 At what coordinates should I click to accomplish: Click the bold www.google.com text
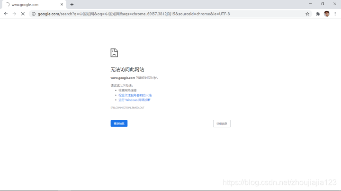123,78
